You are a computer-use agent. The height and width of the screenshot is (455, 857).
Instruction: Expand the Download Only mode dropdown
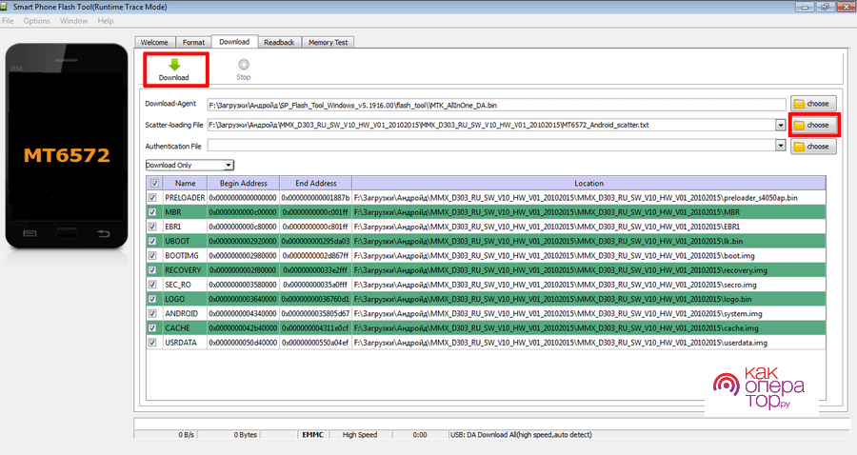(229, 166)
